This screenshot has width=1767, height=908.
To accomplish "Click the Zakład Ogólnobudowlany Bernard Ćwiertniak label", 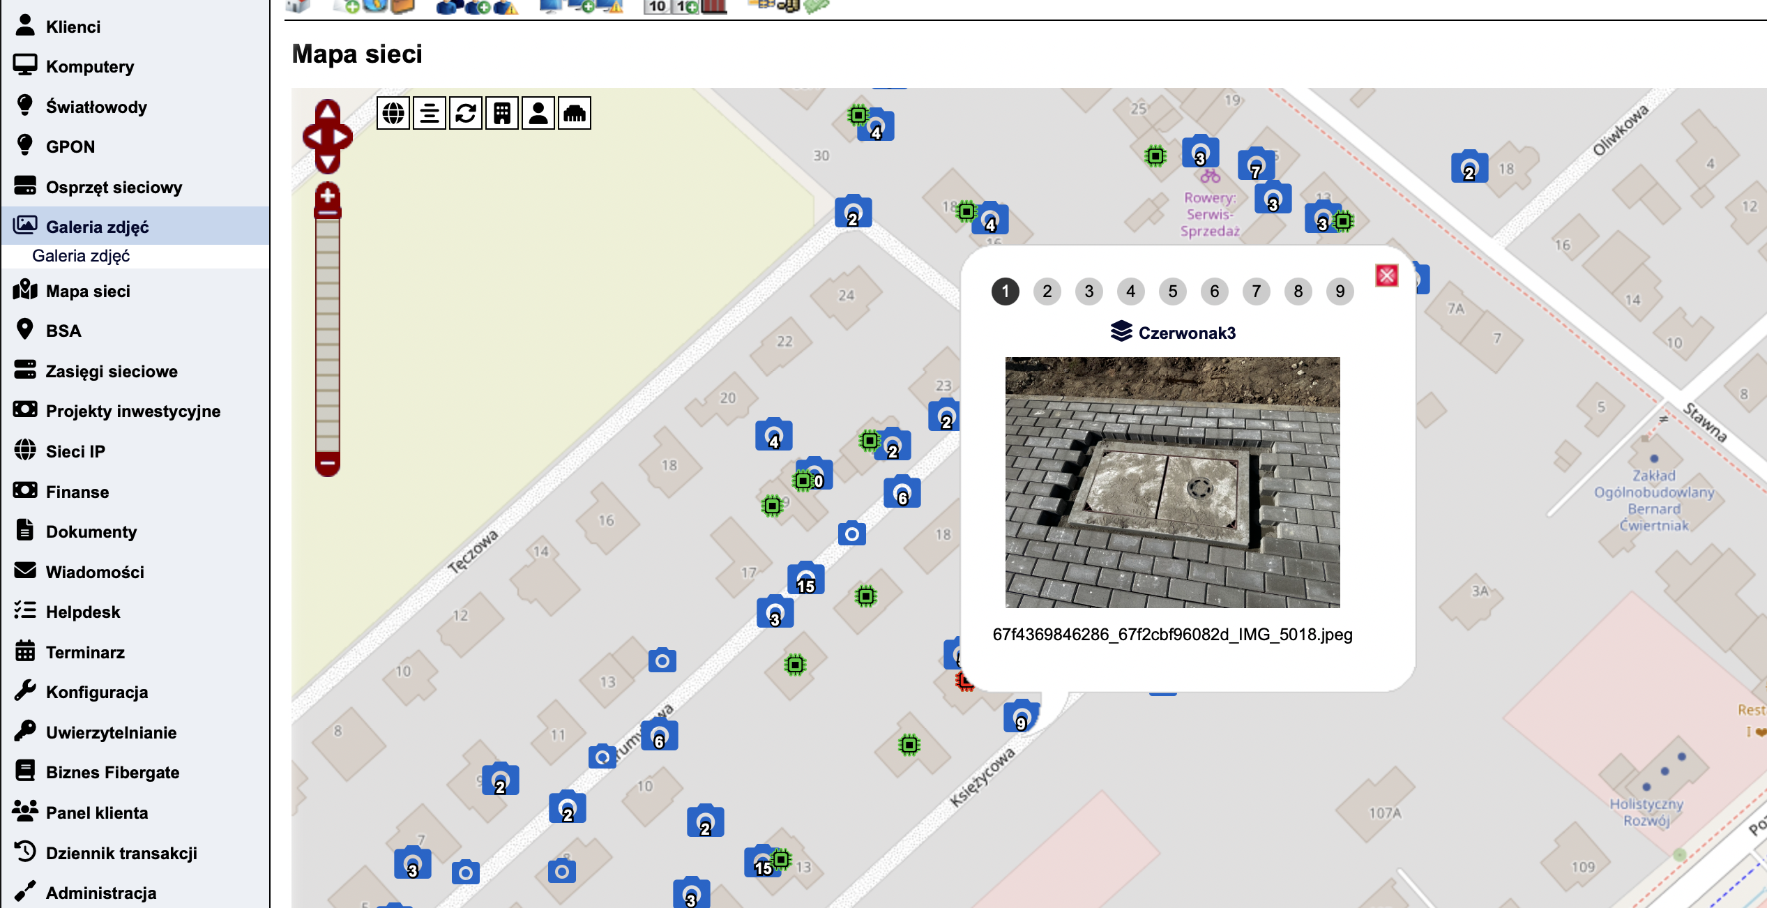I will (1654, 500).
